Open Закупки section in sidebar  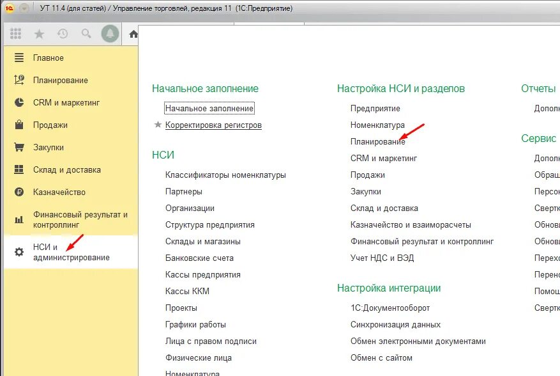pyautogui.click(x=49, y=148)
